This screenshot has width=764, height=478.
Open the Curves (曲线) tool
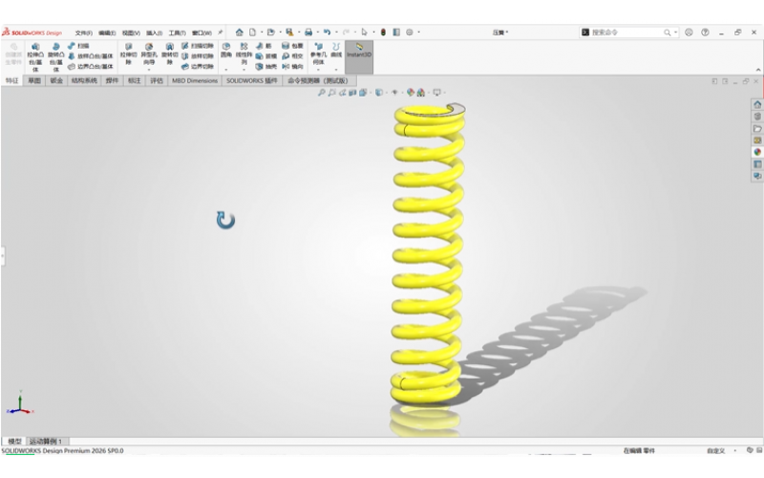pos(336,51)
